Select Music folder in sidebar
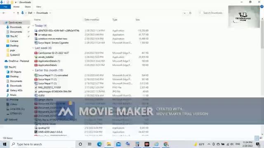Image resolution: width=264 pixels, height=148 pixels. point(13,95)
